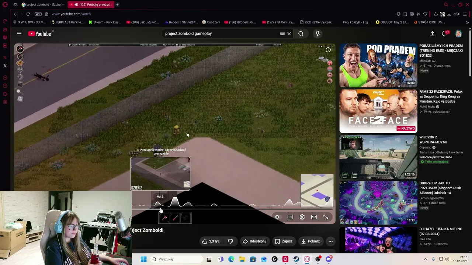Screen dimensions: 472x265
Task: Click the YouTube search magnifier button
Action: click(x=301, y=33)
